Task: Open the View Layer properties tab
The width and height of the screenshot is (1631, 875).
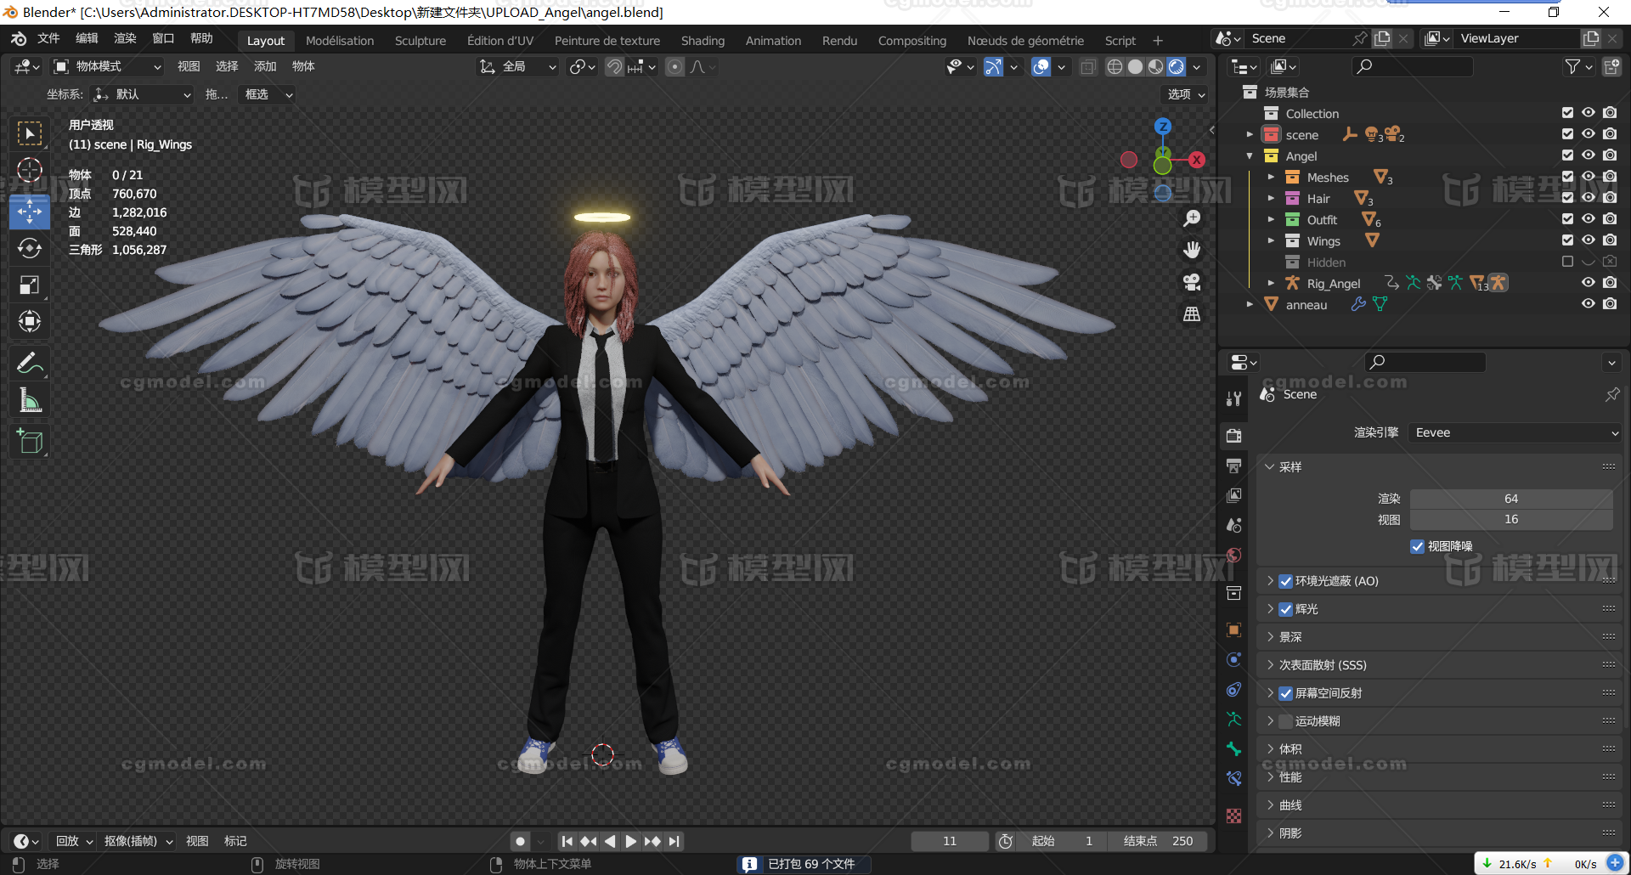Action: (1234, 495)
